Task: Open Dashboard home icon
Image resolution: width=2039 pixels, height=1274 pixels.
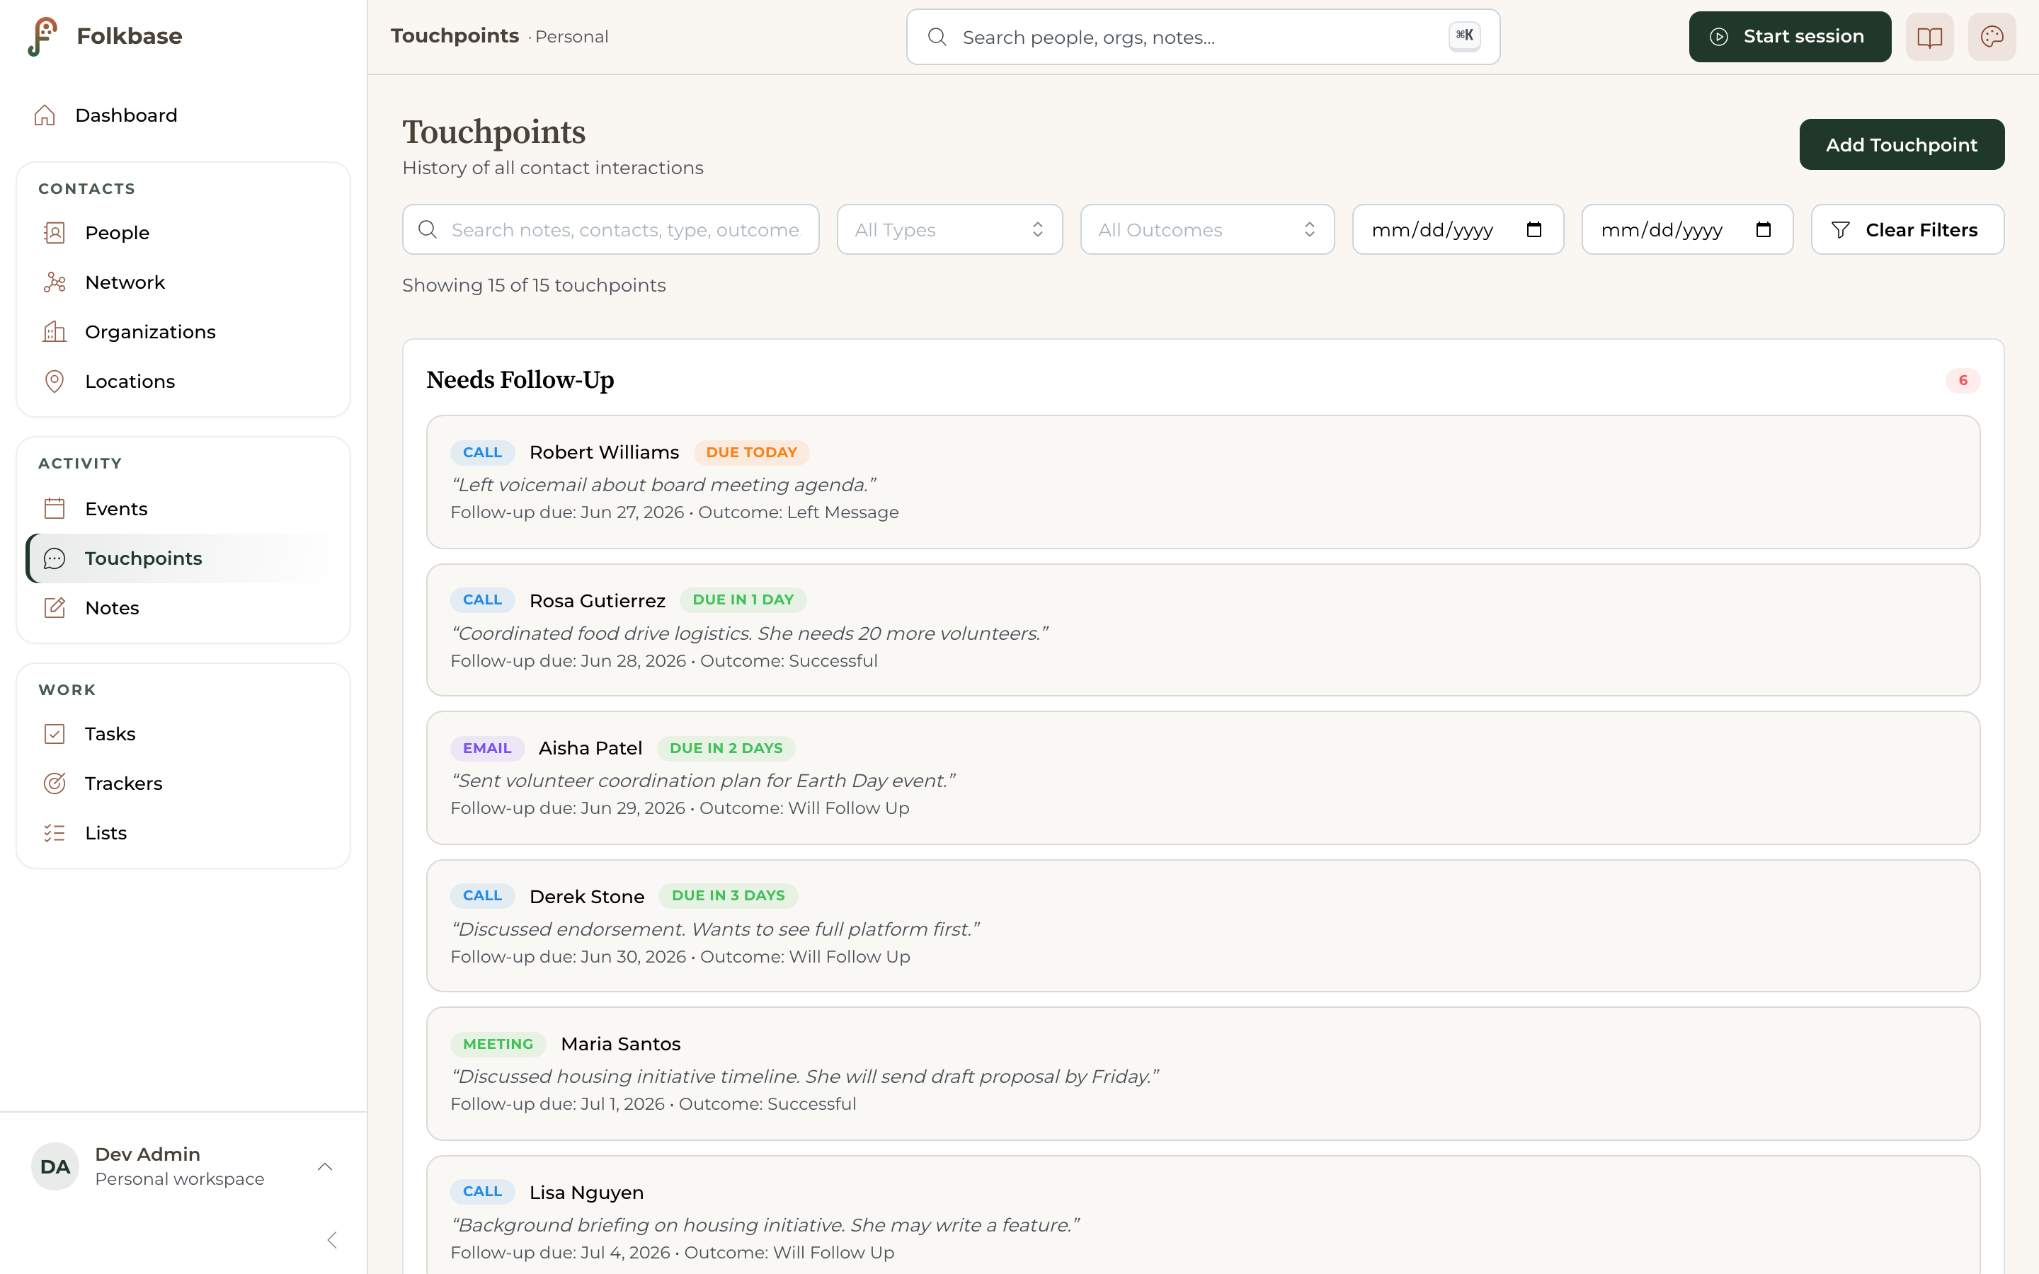Action: (45, 115)
